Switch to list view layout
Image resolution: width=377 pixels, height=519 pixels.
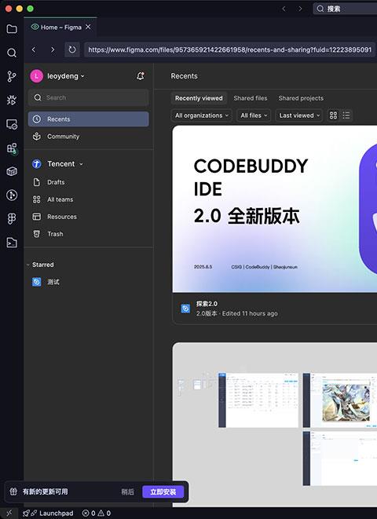346,115
